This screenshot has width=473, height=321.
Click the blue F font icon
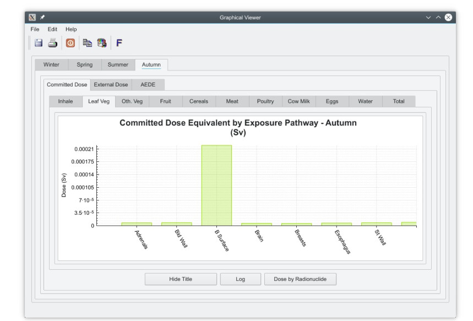point(119,43)
